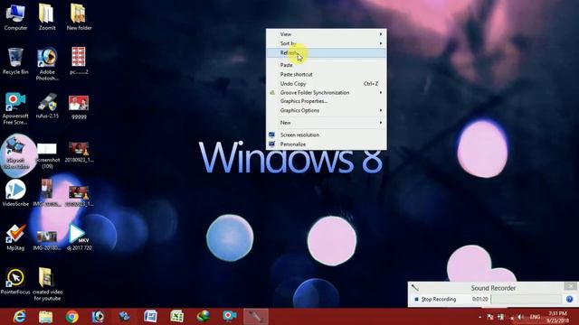Open Personalize from the context menu

pyautogui.click(x=327, y=144)
